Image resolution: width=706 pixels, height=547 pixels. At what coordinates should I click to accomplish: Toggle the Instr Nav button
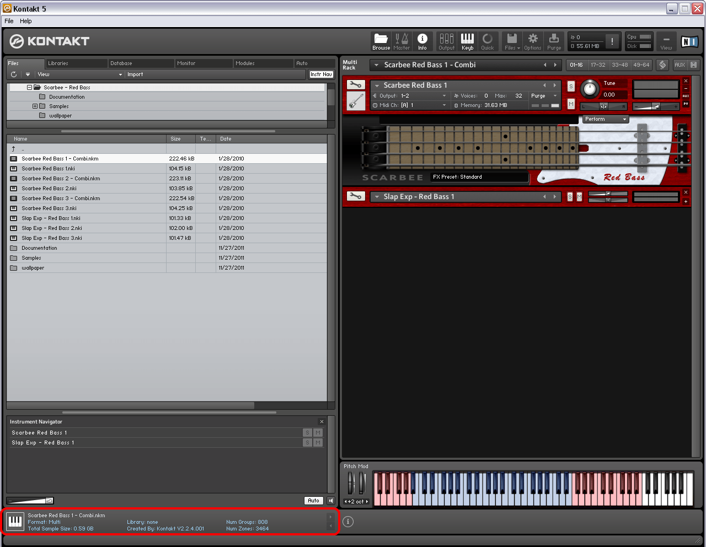coord(321,74)
